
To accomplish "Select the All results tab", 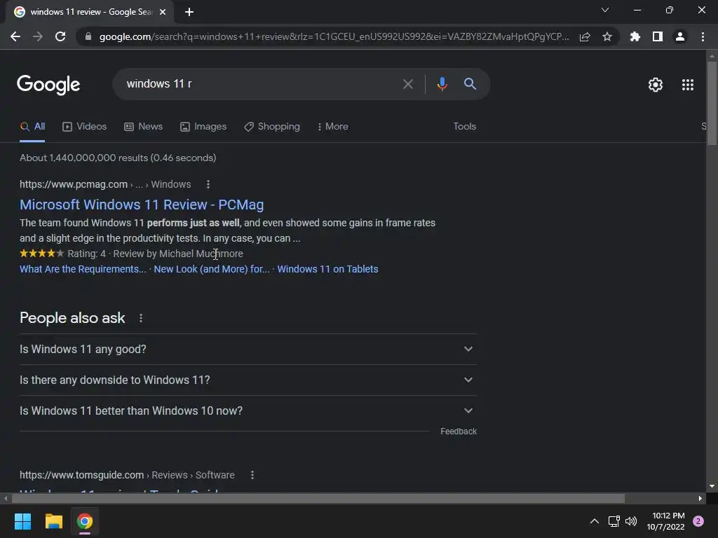I will 32,127.
